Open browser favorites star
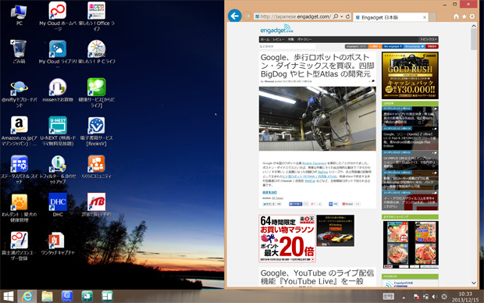 [464, 16]
